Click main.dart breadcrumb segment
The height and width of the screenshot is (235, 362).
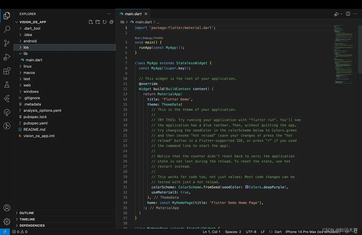point(141,22)
